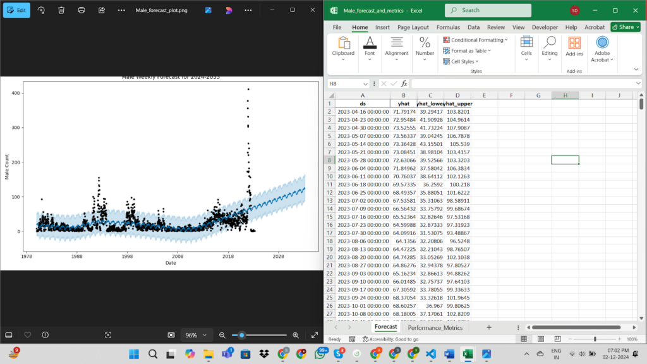Toggle the favorite heart on the photo
This screenshot has height=364, width=647.
pos(27,335)
